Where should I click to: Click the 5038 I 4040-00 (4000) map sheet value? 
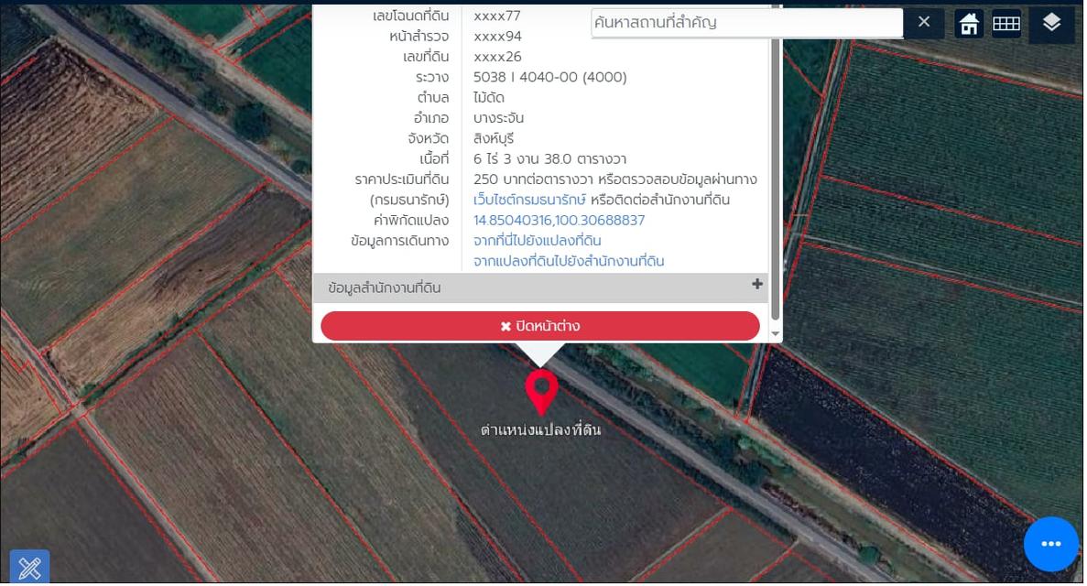pos(551,78)
